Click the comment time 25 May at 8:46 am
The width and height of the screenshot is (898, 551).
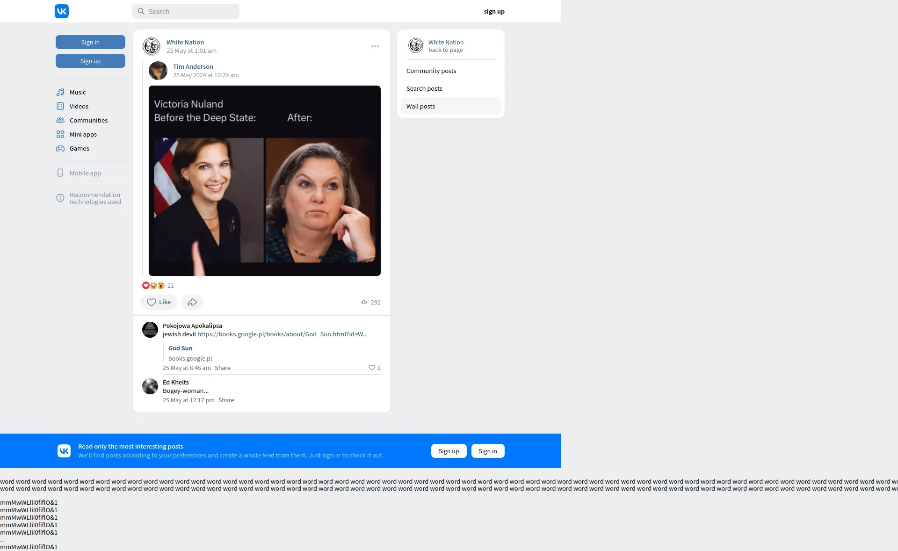coord(187,368)
